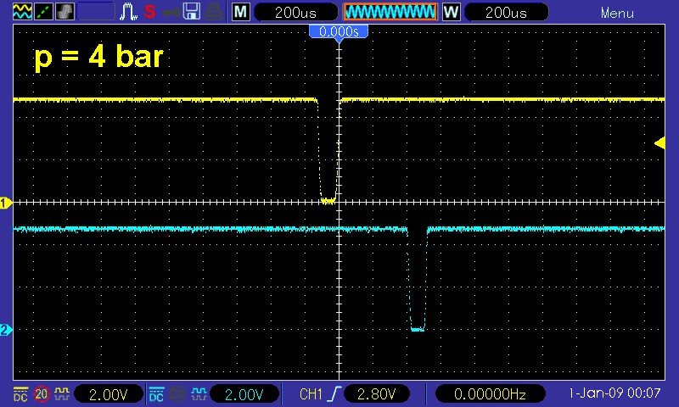Select the CH1 trigger source label
679x407 pixels.
coord(312,394)
